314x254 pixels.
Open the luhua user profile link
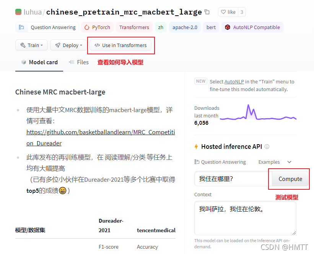[x=33, y=12]
